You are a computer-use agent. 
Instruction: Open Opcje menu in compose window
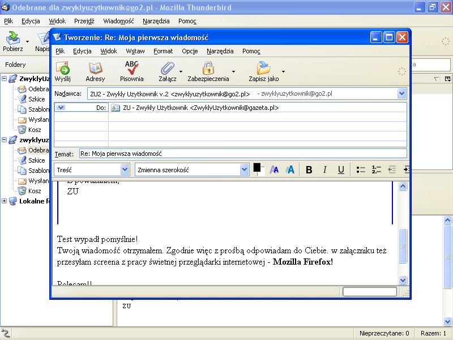click(190, 51)
